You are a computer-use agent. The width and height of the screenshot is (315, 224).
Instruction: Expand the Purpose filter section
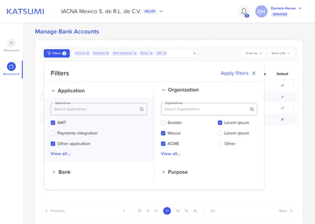click(x=175, y=172)
